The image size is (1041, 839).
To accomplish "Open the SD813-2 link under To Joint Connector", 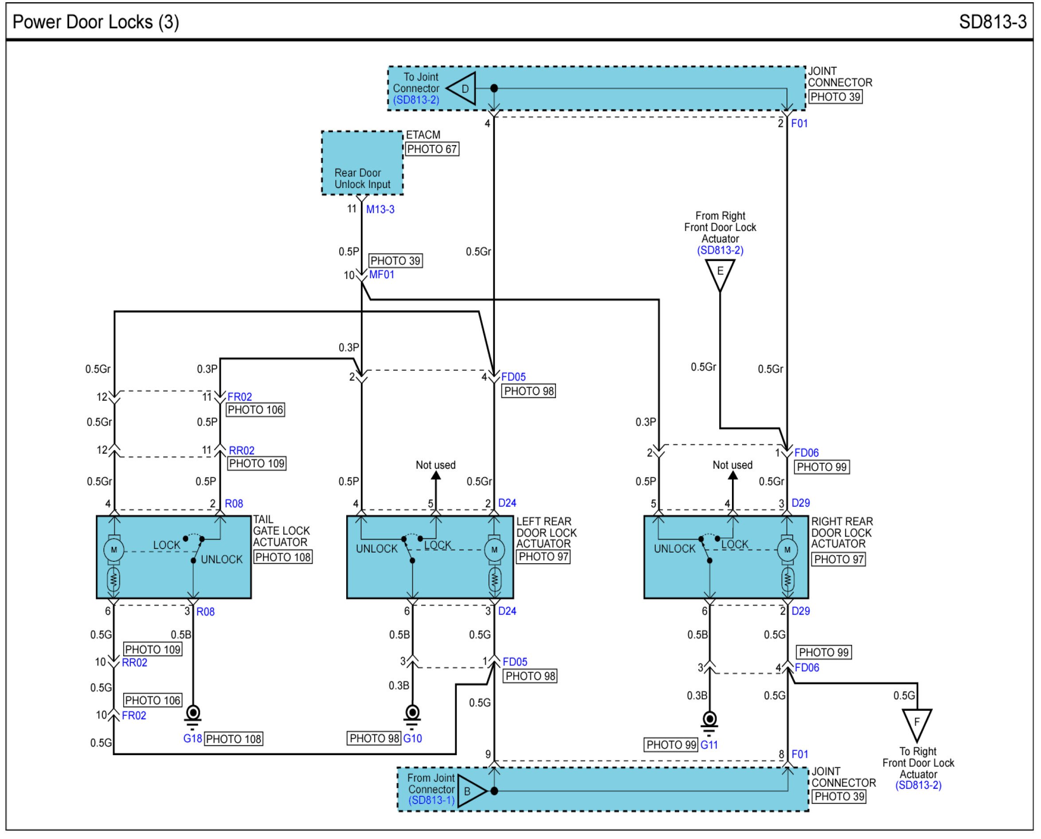I will (x=416, y=100).
